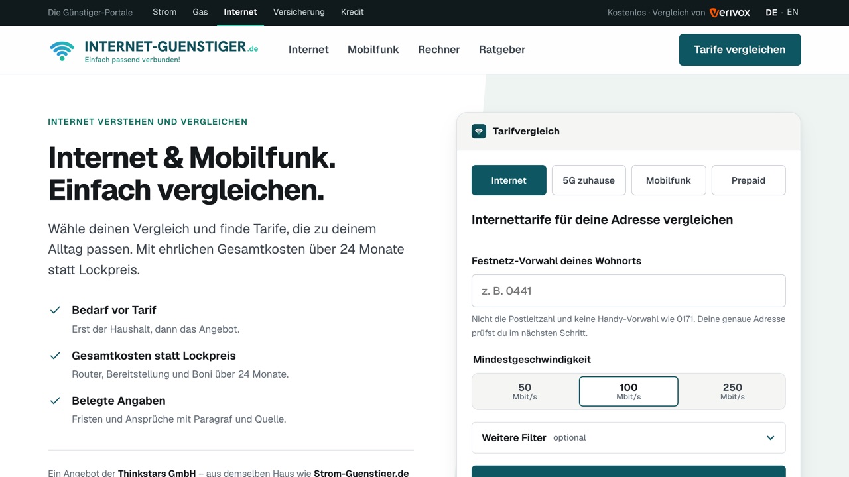This screenshot has width=849, height=477.
Task: Select 100 Mbit/s minimum speed
Action: [629, 392]
